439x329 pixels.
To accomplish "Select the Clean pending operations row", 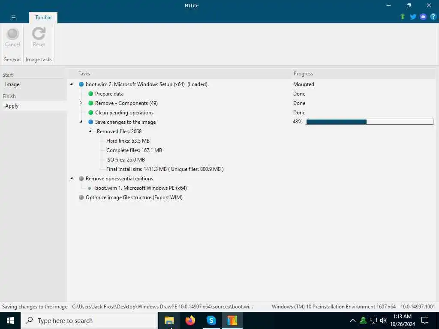I will [124, 113].
